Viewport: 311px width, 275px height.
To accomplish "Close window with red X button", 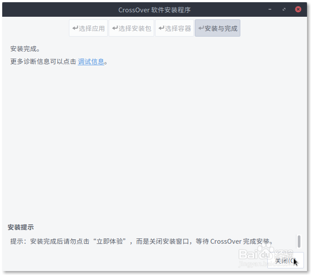I will [298, 9].
